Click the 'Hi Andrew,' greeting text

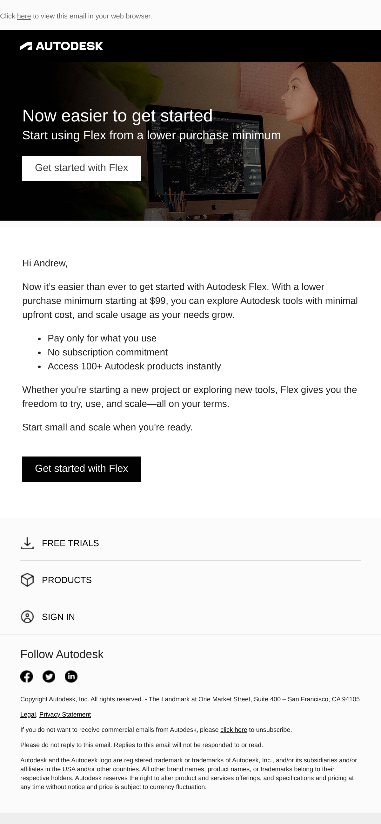(x=45, y=263)
